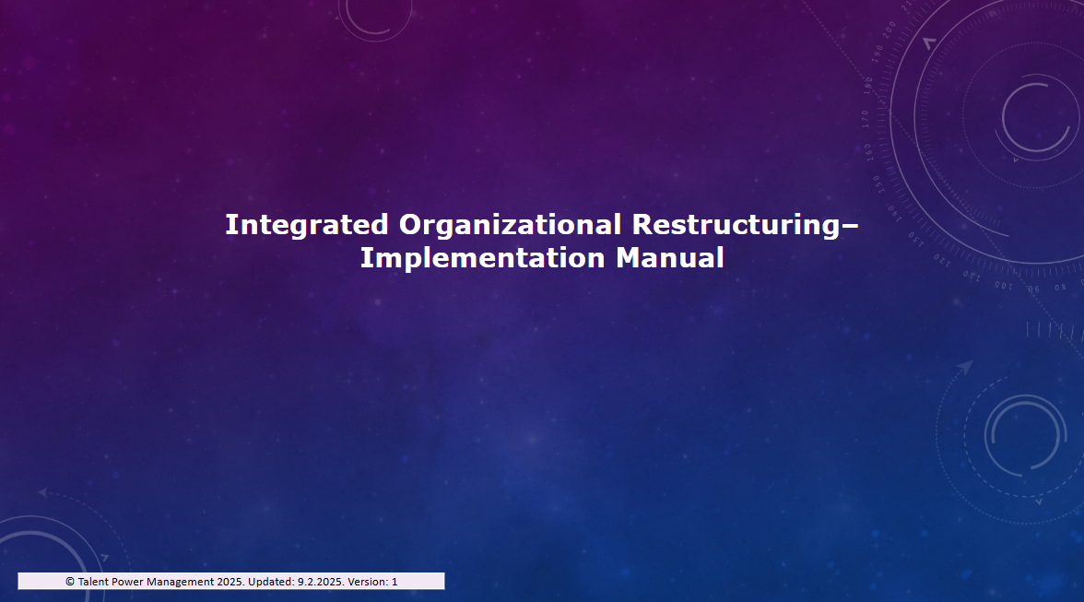
Task: Click the slide title 'Integrated Organizational Restructuring– Implementation Manual'
Action: (x=541, y=242)
